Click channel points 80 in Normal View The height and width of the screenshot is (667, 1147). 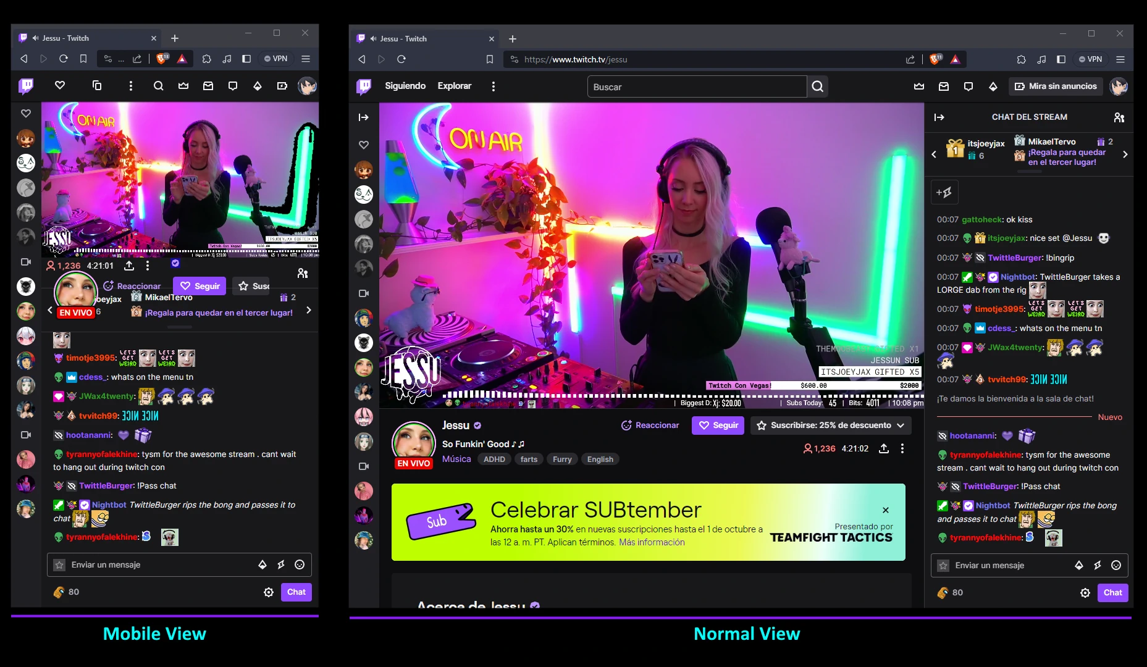tap(951, 593)
